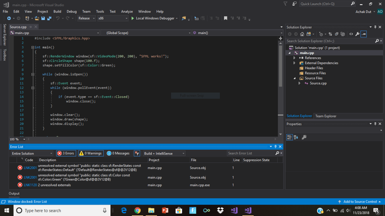The height and width of the screenshot is (216, 385).
Task: Open the x86 platform dropdown
Action: (x=113, y=18)
